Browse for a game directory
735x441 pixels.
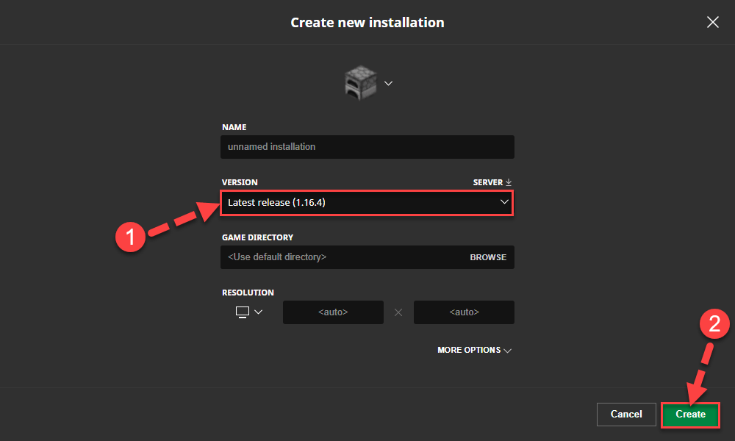pyautogui.click(x=488, y=257)
